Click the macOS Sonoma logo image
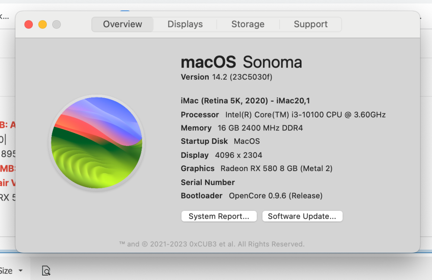 pyautogui.click(x=97, y=143)
